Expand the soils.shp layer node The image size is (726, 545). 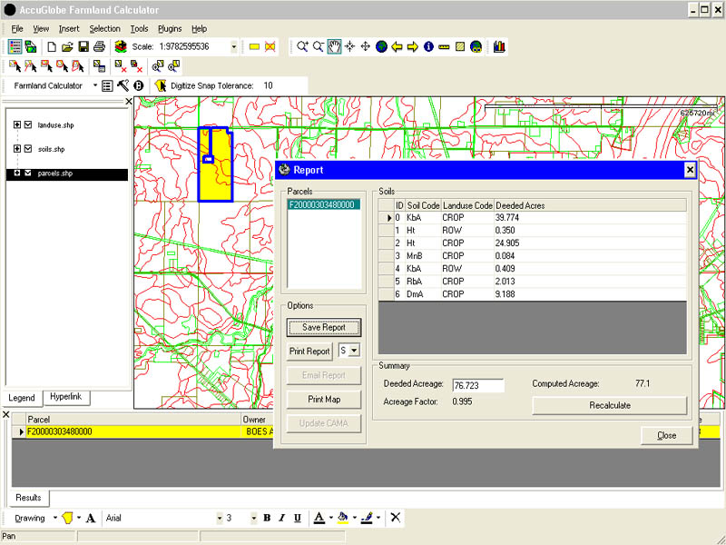(17, 149)
